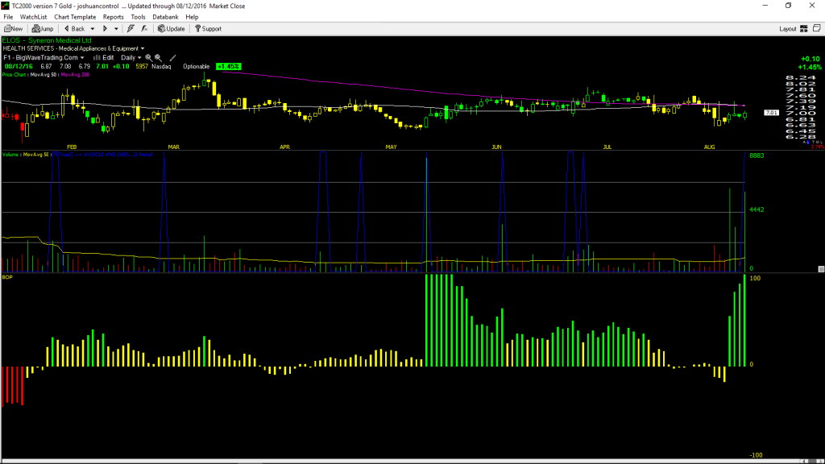Open the forward history dropdown arrow

coord(116,29)
